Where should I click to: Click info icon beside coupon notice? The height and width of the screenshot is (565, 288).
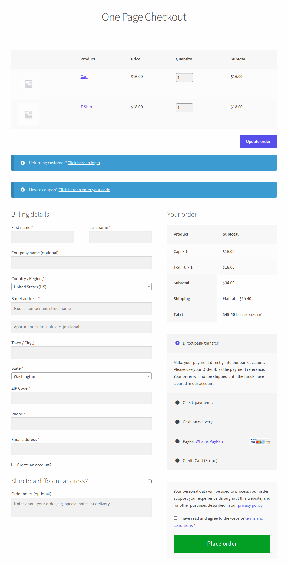pyautogui.click(x=23, y=190)
